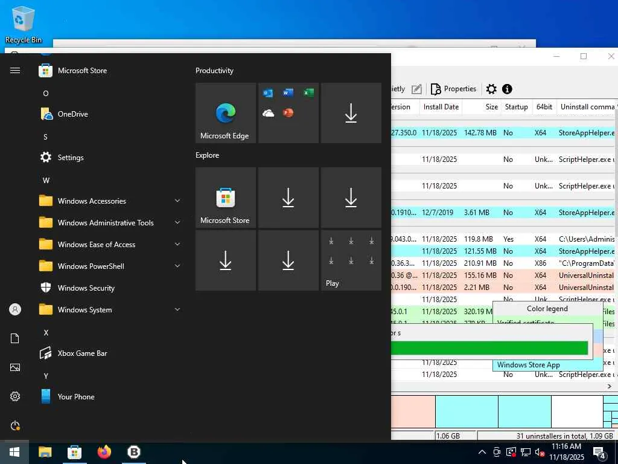
Task: Click the Microsoft Store tile under Explore
Action: coord(226,198)
